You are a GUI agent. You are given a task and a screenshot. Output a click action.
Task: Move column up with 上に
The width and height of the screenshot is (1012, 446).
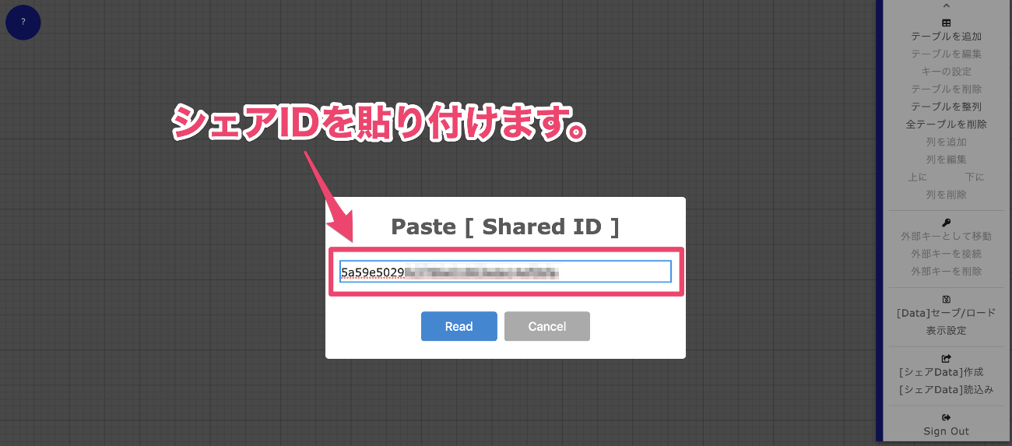pyautogui.click(x=917, y=177)
